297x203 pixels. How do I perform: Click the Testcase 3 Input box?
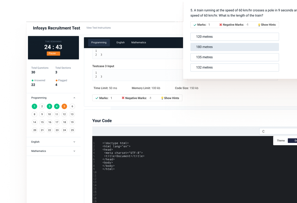(x=138, y=75)
